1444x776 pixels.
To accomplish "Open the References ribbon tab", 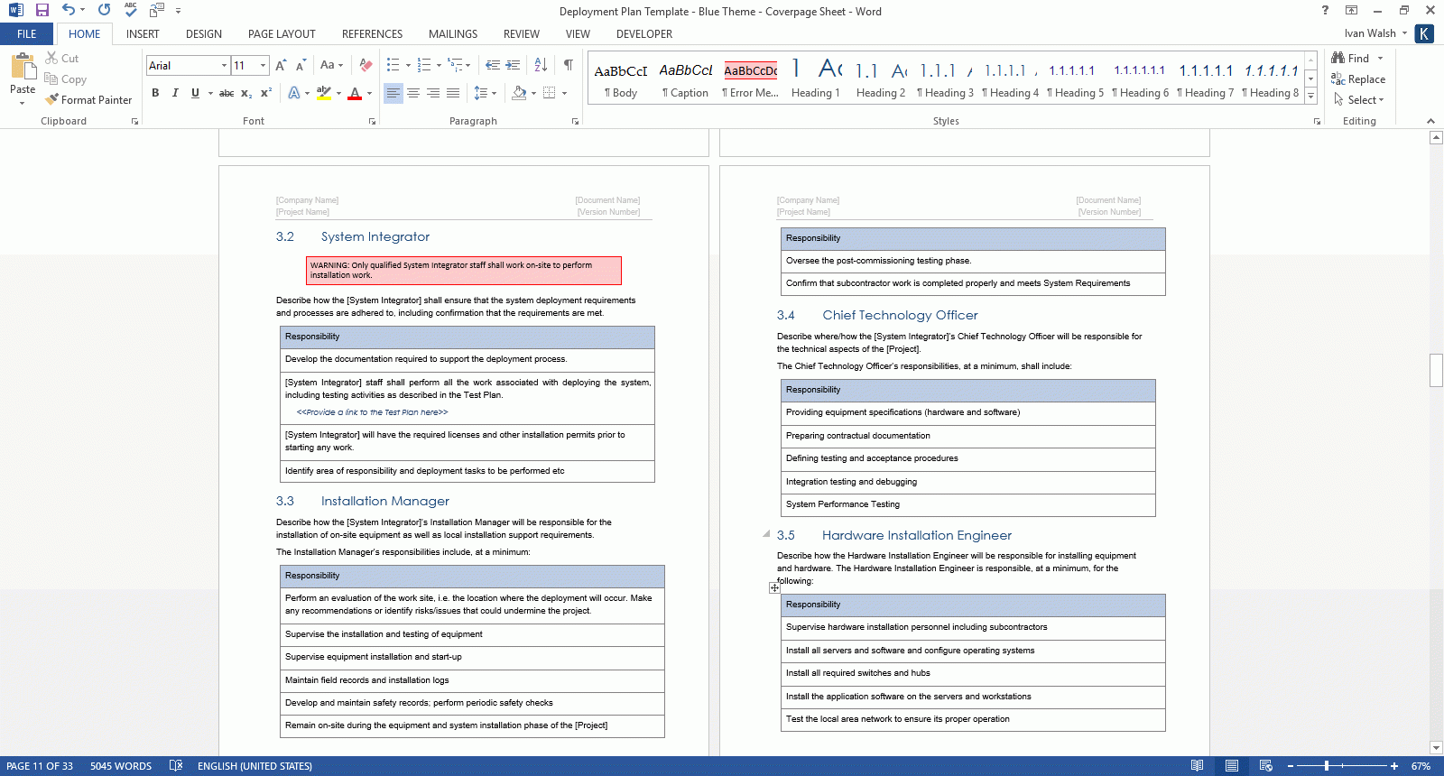I will coord(372,34).
